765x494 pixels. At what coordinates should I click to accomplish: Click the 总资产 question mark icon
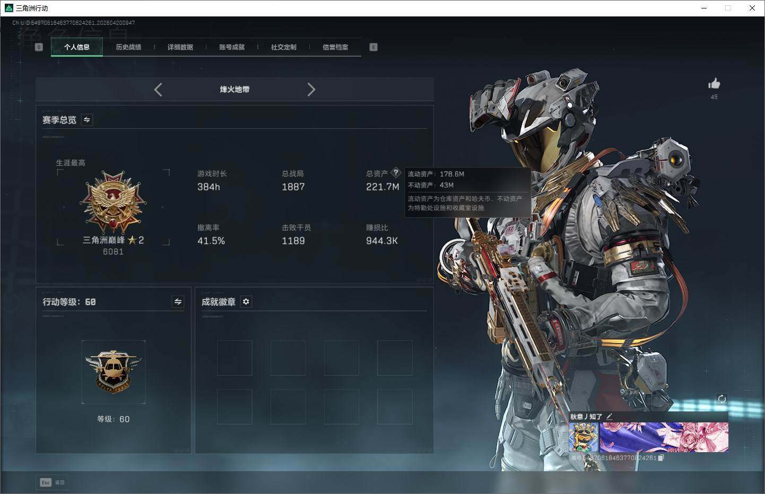pos(396,173)
